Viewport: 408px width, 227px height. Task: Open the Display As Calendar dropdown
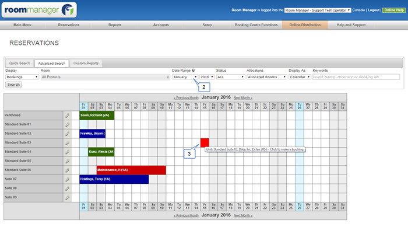point(300,77)
